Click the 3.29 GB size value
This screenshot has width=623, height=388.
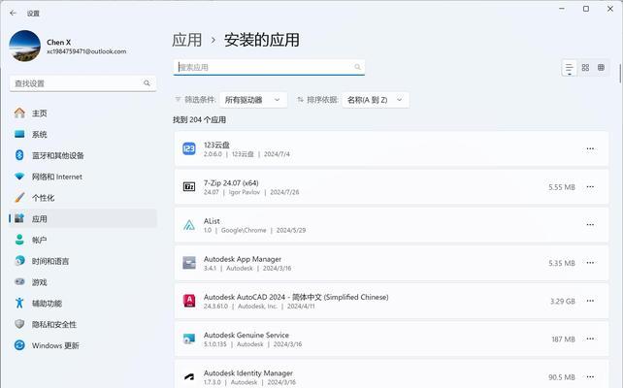click(562, 301)
